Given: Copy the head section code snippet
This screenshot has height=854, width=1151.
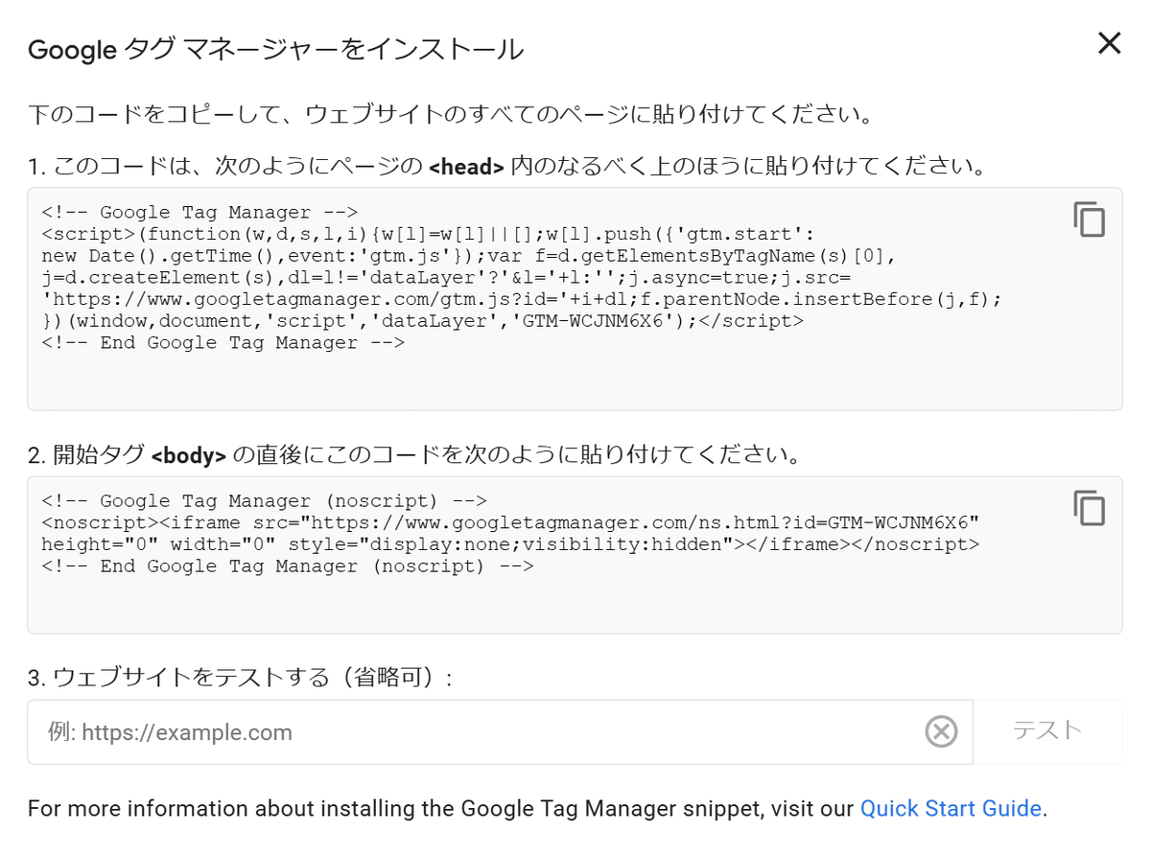Looking at the screenshot, I should click(x=1089, y=219).
